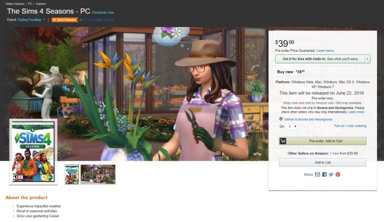
Task: Click 'Experience impactful weather' bullet
Action: (x=38, y=206)
